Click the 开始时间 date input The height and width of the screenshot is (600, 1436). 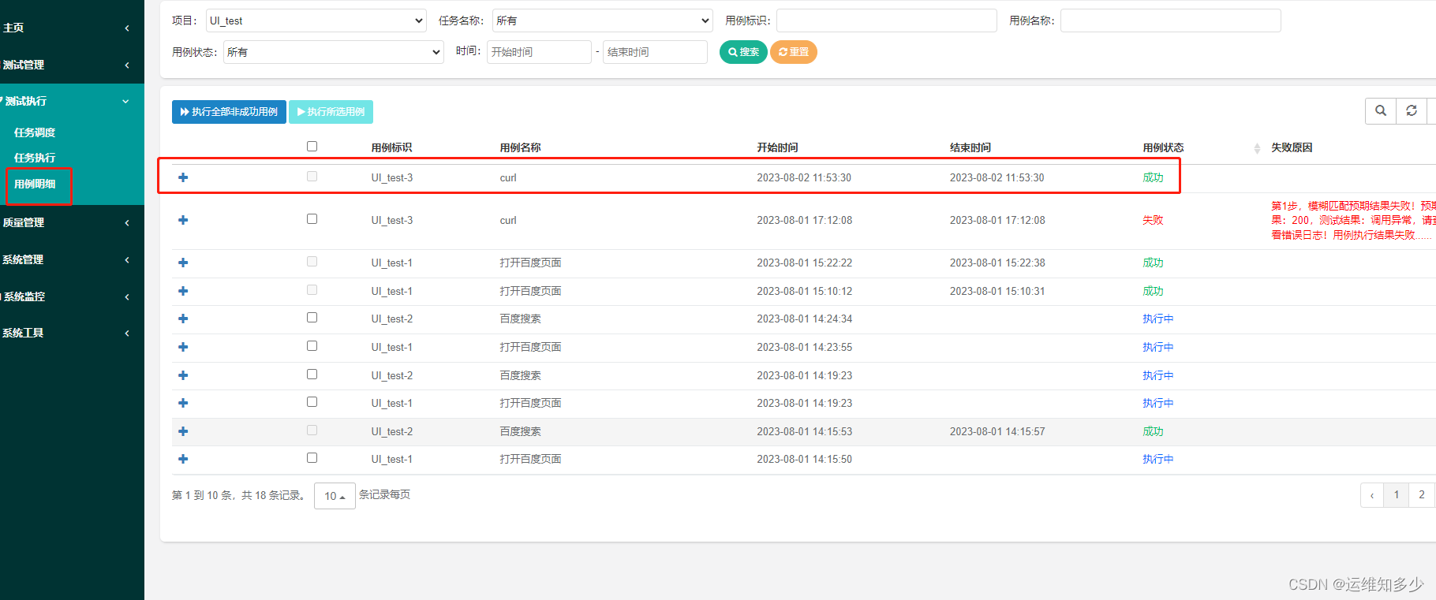(x=539, y=52)
